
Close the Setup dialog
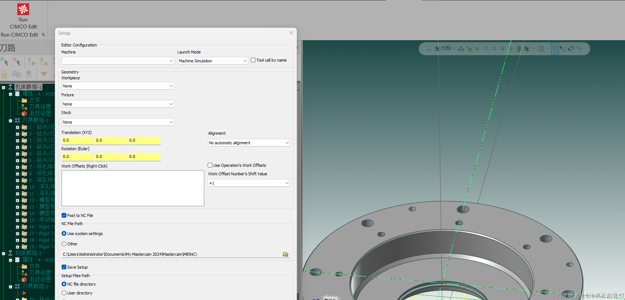point(291,33)
